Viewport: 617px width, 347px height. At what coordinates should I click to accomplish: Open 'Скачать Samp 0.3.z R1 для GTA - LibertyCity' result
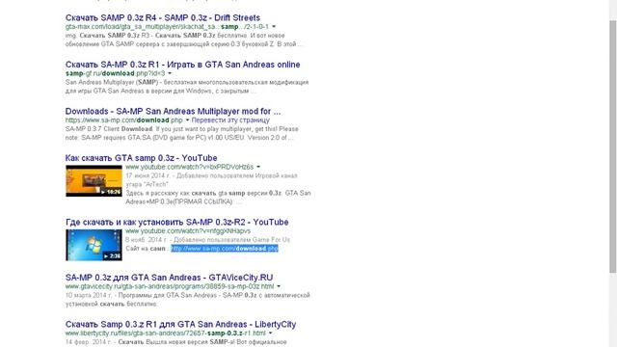pos(180,324)
